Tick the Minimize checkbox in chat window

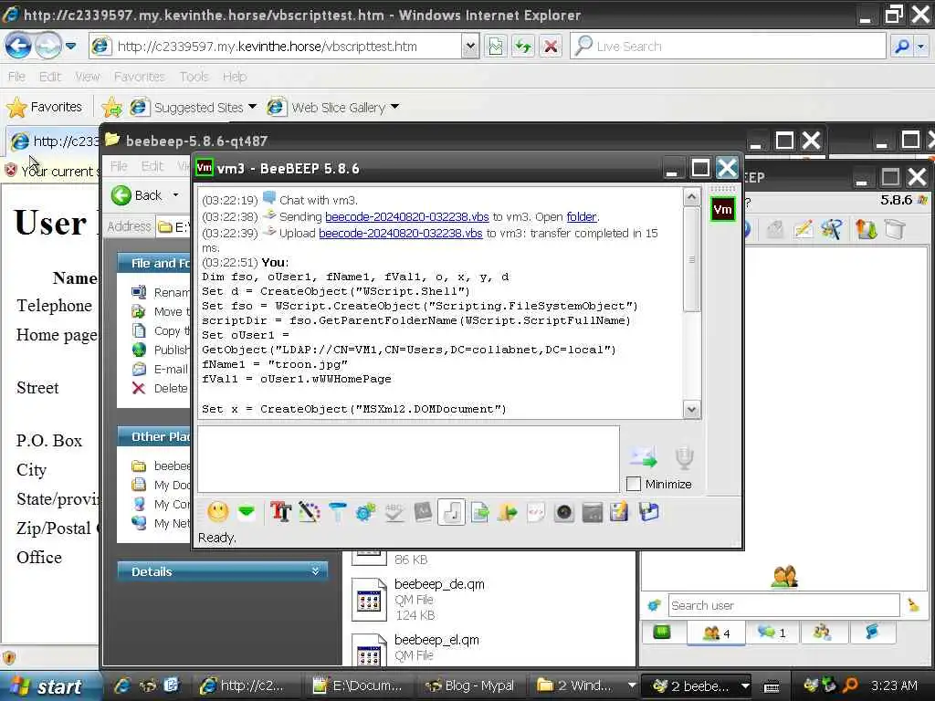pos(634,484)
